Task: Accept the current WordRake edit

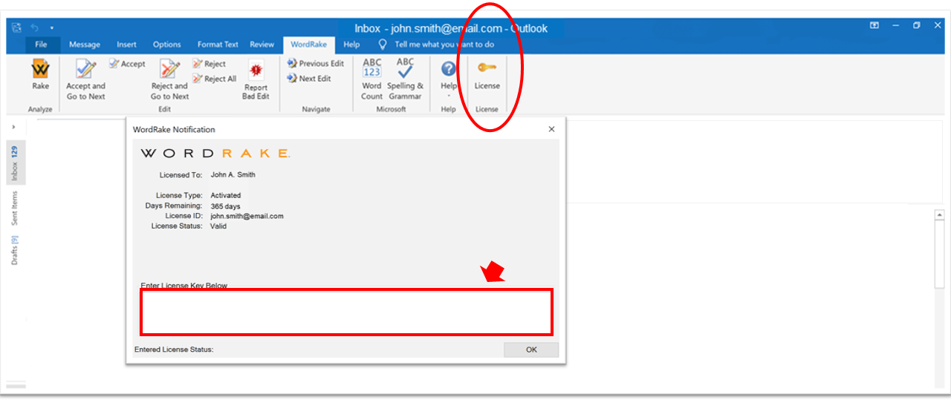Action: click(x=127, y=64)
